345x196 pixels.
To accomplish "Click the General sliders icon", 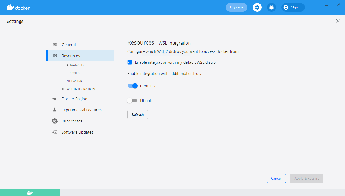I will 55,44.
